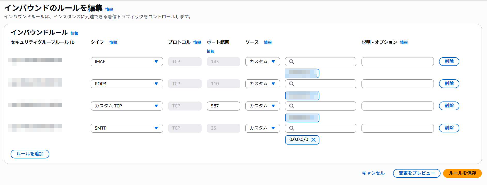Screen dimensions: 487x186
Task: Save rules with ルールを保存 button
Action: tap(462, 173)
